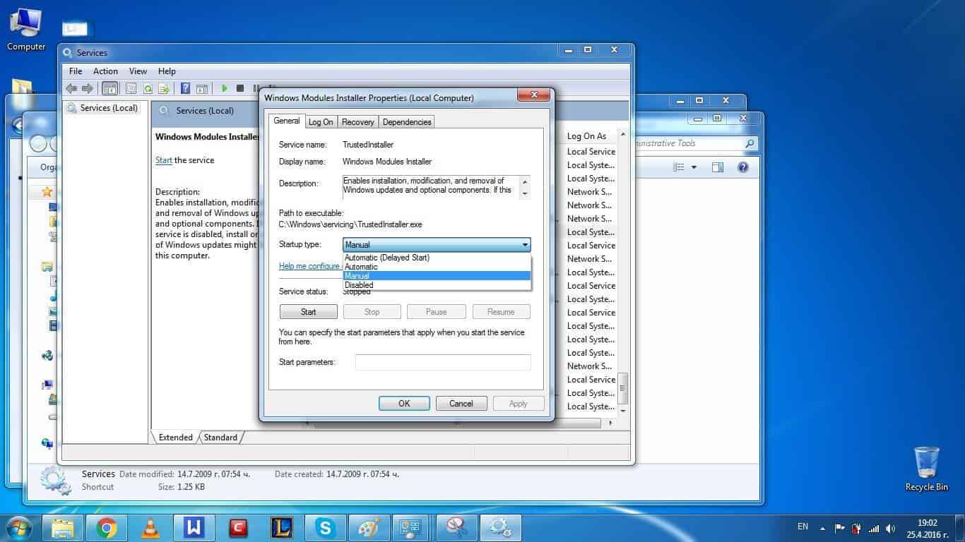
Task: Click the Explorer blue help icon
Action: [742, 167]
